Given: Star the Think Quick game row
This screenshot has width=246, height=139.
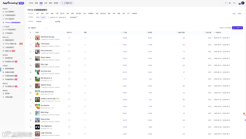Looking at the screenshot, I should pyautogui.click(x=85, y=45).
